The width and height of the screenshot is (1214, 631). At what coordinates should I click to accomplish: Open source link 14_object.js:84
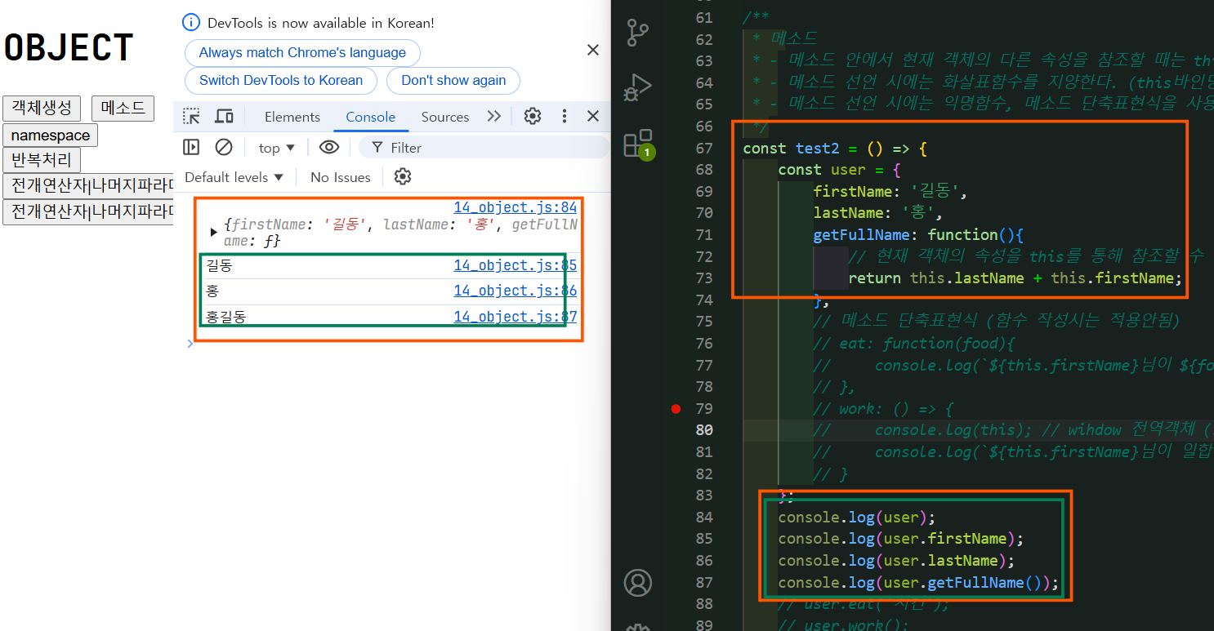(516, 207)
